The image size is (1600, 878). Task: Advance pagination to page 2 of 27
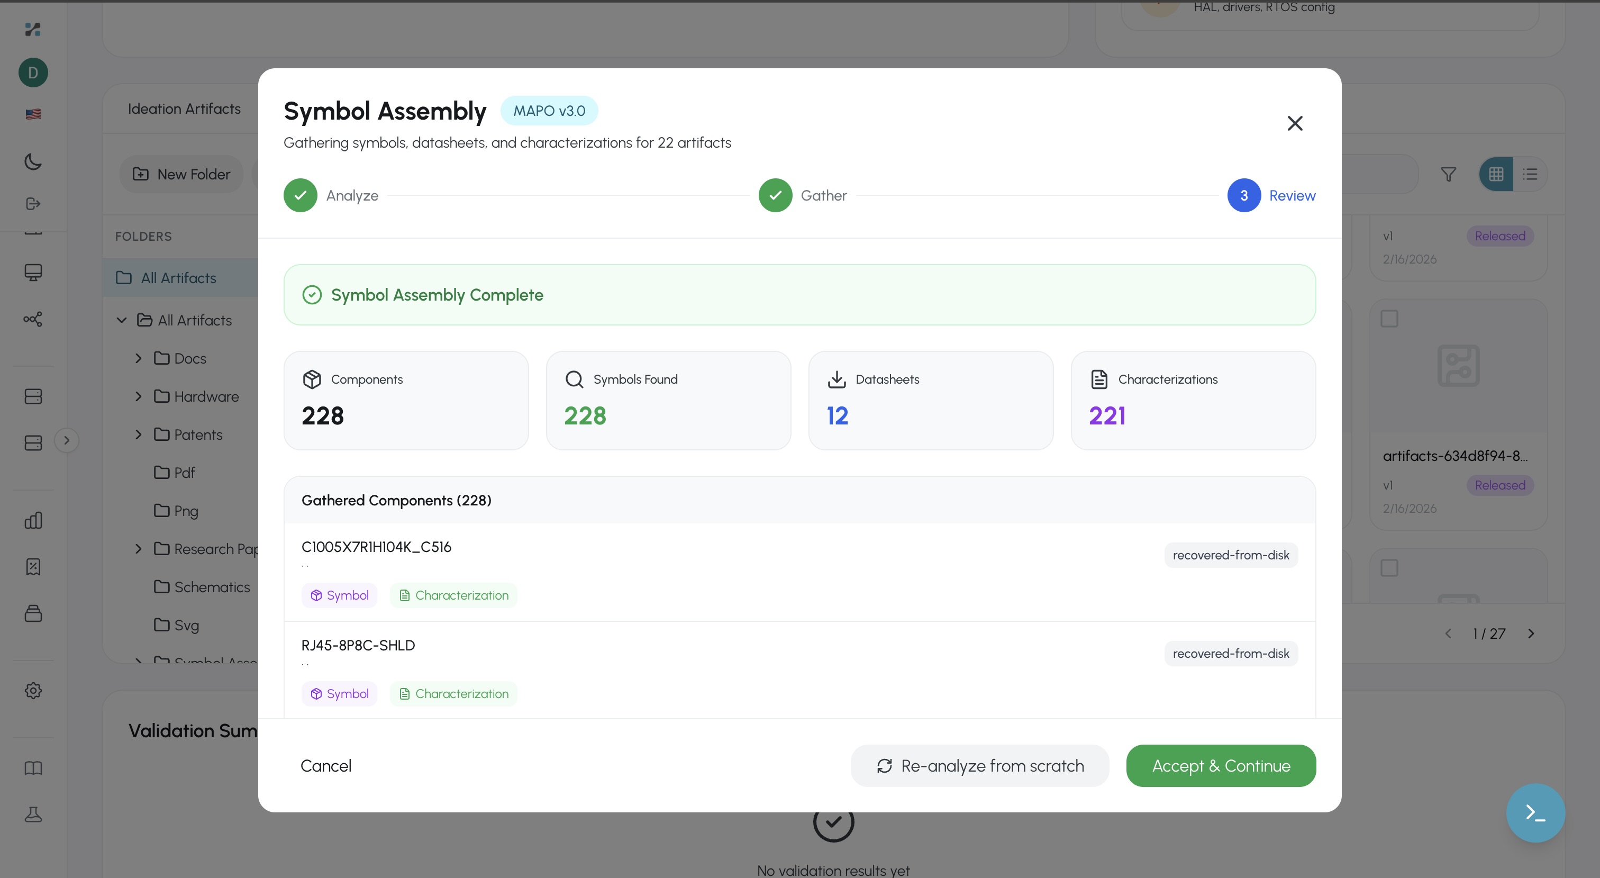[x=1531, y=633]
